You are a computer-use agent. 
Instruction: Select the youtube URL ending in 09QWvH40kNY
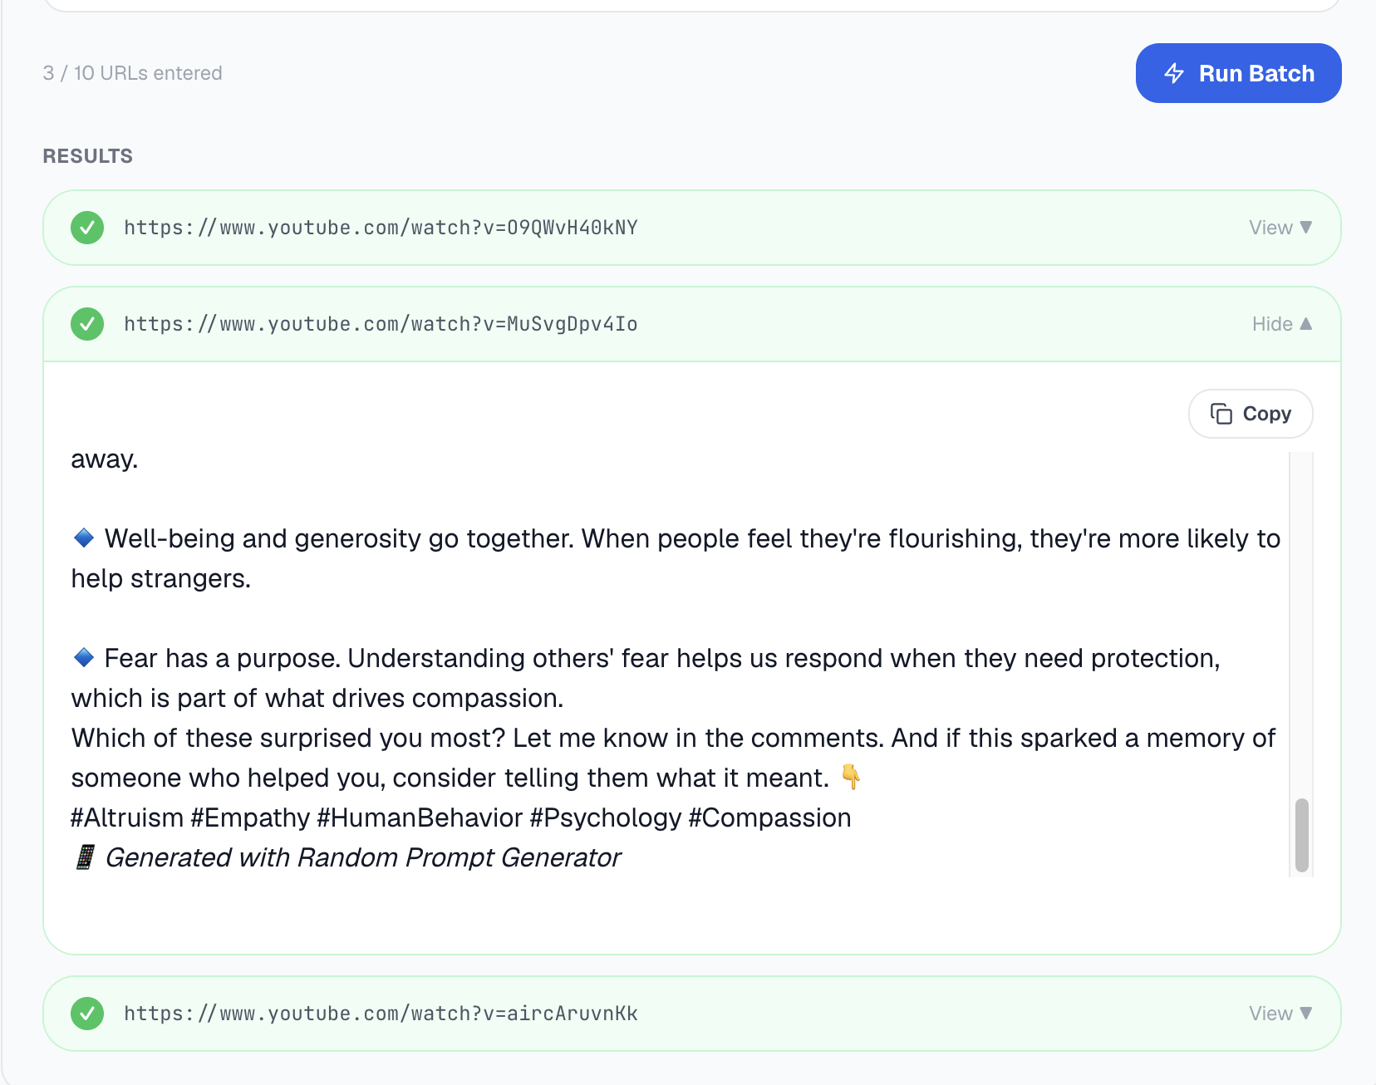381,228
